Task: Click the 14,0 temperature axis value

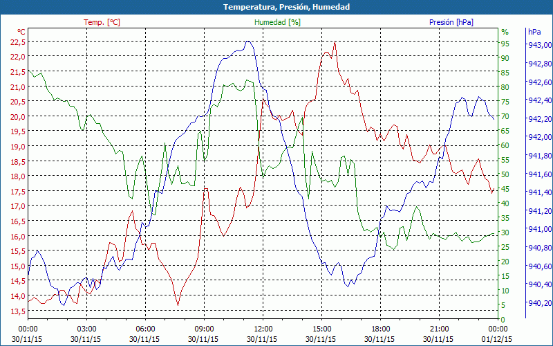Action: click(x=18, y=296)
